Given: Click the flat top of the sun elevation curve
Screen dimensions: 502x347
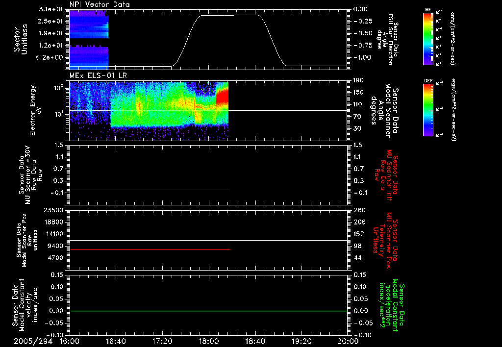Looking at the screenshot, I should pos(230,15).
